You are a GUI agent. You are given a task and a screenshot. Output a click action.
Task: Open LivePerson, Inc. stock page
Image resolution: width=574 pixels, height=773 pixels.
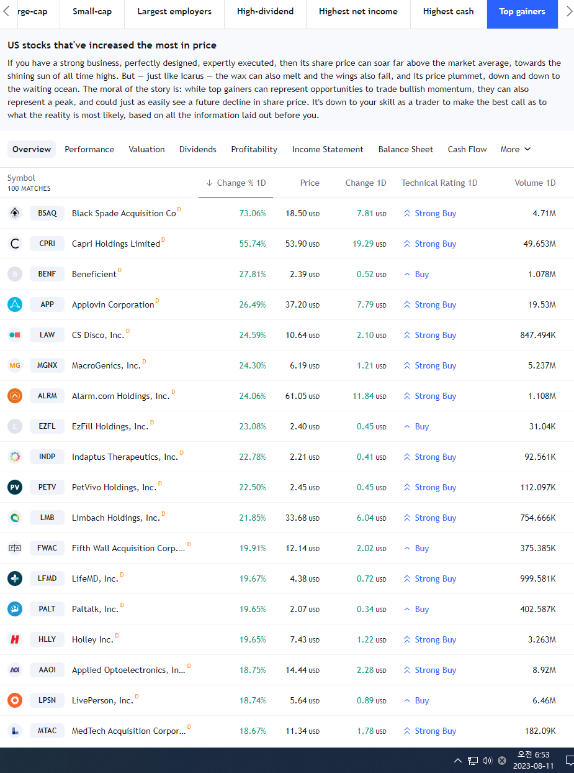[102, 700]
